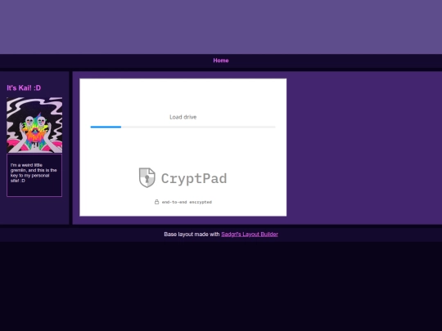The height and width of the screenshot is (331, 442).
Task: Follow the Sadgrl's Layout Builder link
Action: 250,235
